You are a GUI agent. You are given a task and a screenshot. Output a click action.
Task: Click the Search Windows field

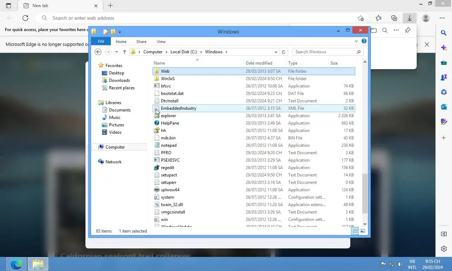[328, 52]
